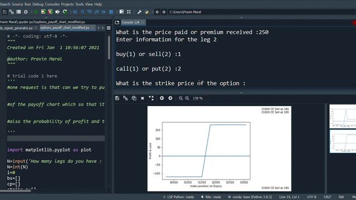Viewport: 356px width, 200px height.
Task: Toggle fullscreen mode icon
Action: [x=128, y=12]
